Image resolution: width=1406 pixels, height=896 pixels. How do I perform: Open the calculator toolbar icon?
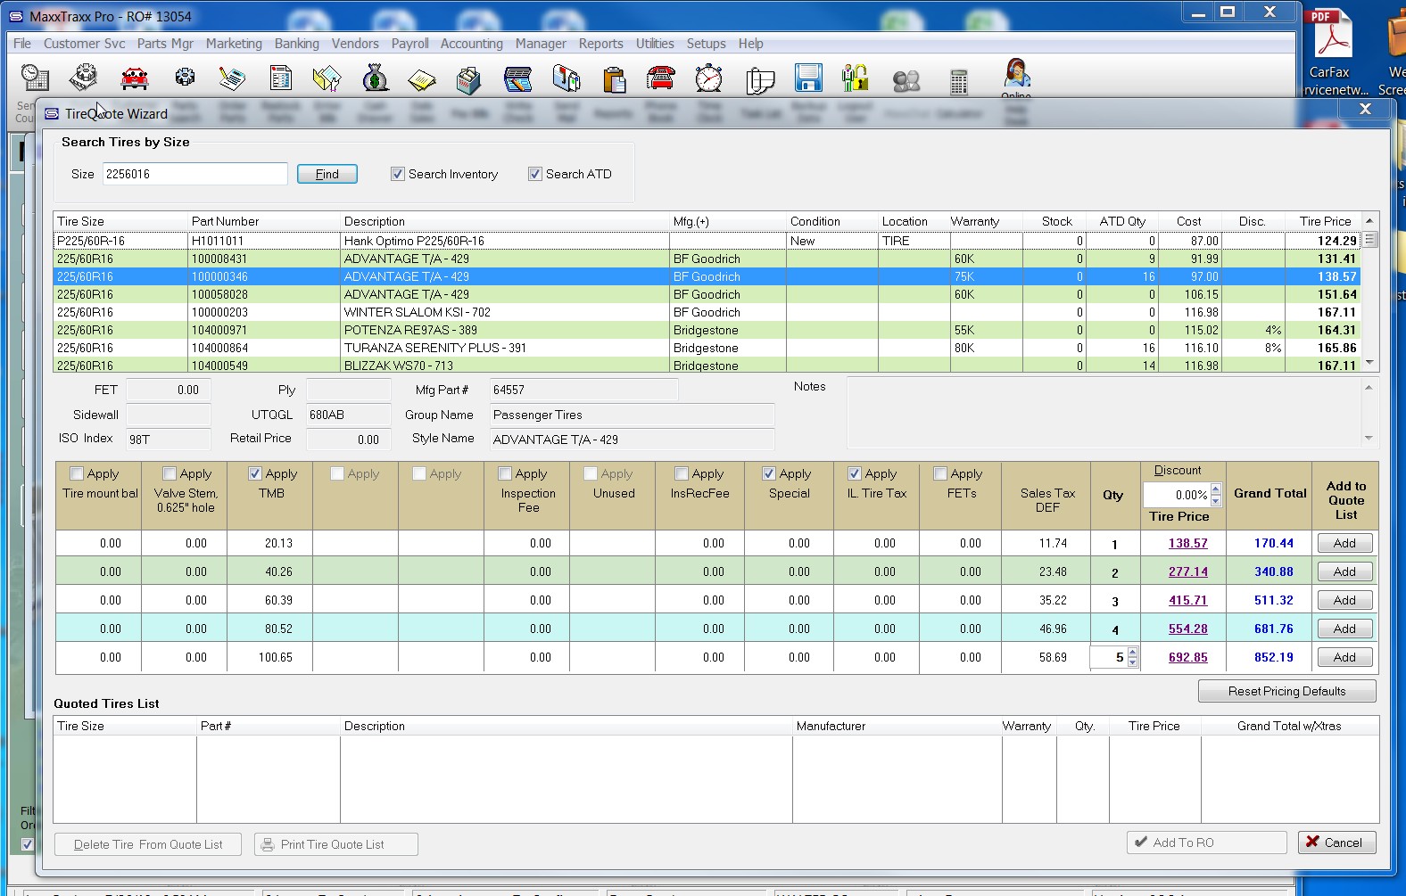coord(959,81)
